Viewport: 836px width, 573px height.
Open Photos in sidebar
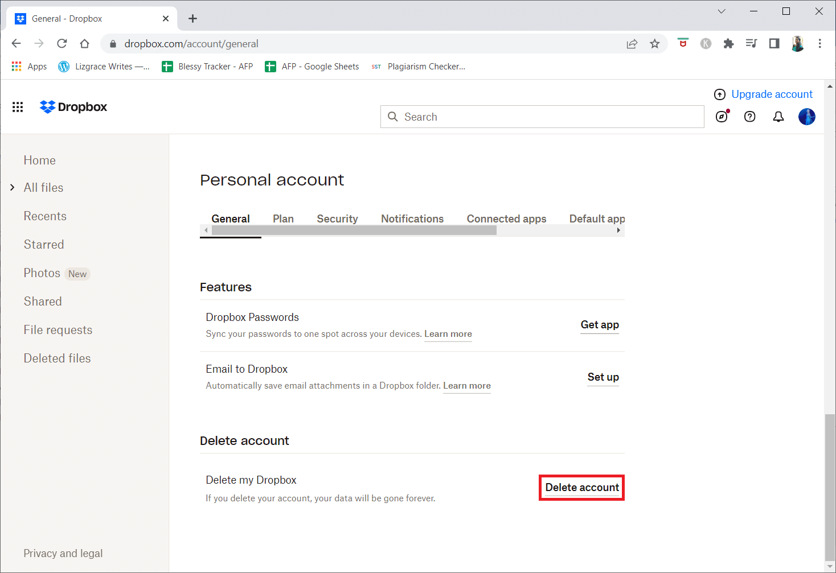tap(42, 273)
